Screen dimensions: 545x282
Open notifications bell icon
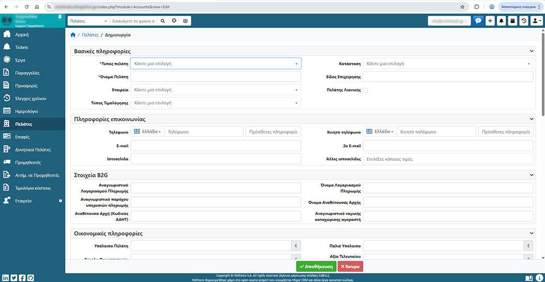[501, 21]
